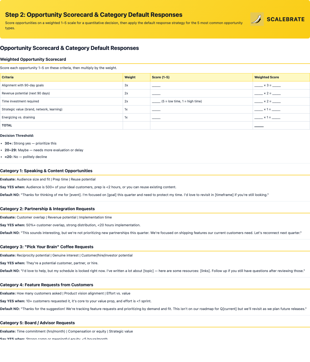The width and height of the screenshot is (310, 362).
Task: Click the 'Criteria' column header
Action: tap(61, 77)
